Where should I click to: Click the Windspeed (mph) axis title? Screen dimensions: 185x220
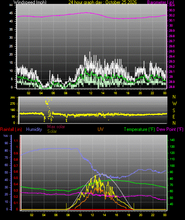point(30,2)
